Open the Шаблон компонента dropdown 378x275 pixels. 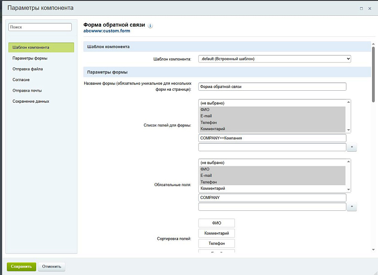275,59
